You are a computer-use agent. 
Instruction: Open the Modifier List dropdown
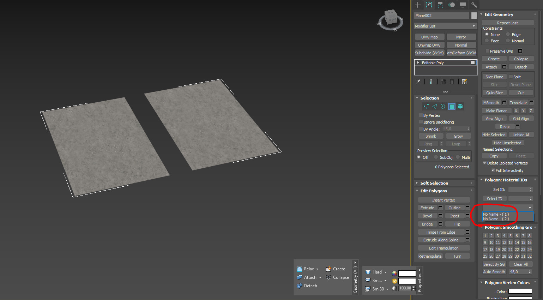(446, 26)
